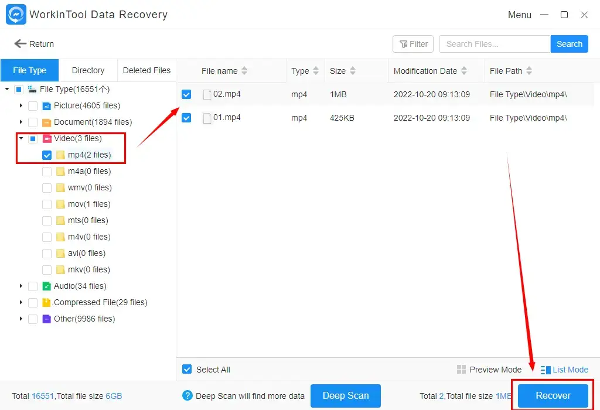Check the Compressed File(29 files) checkbox
This screenshot has height=410, width=600.
pyautogui.click(x=33, y=303)
